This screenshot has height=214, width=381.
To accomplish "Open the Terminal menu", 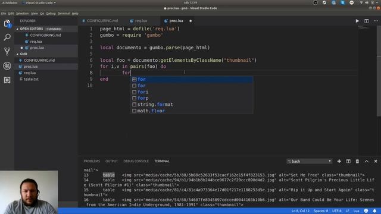I will coord(64,14).
